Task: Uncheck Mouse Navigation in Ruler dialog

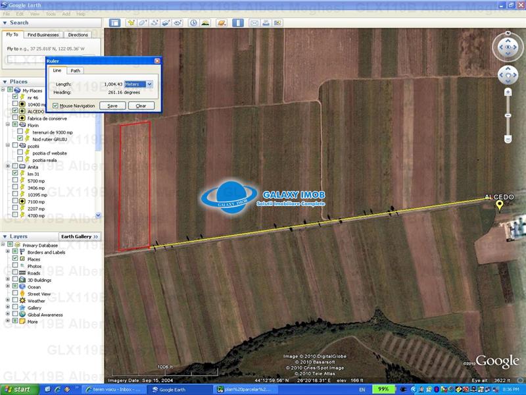Action: 55,105
